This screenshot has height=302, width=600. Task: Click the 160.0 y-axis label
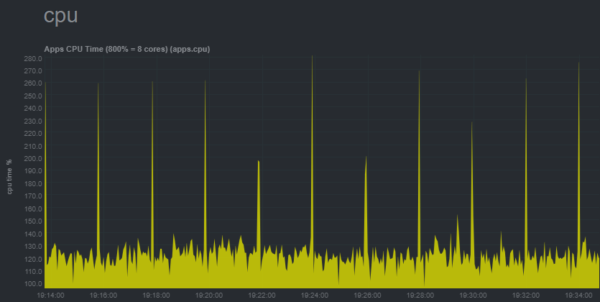[x=32, y=209]
